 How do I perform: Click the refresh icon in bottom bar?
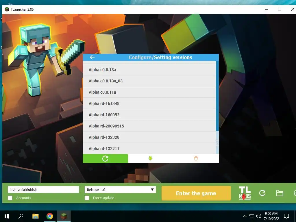click(x=262, y=193)
